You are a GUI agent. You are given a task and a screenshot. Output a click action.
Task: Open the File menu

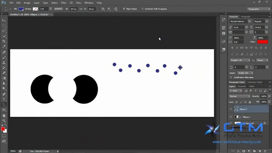pos(11,3)
